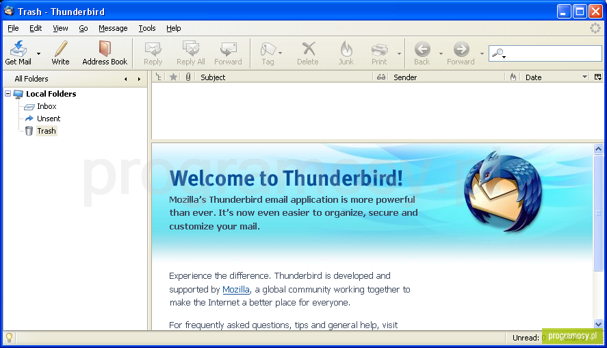This screenshot has width=607, height=348.
Task: Open the View menu
Action: click(60, 28)
